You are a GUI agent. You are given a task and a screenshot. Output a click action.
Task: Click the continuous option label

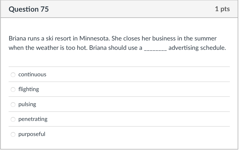pos(32,74)
